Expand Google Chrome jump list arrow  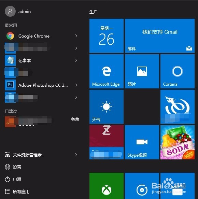76,36
